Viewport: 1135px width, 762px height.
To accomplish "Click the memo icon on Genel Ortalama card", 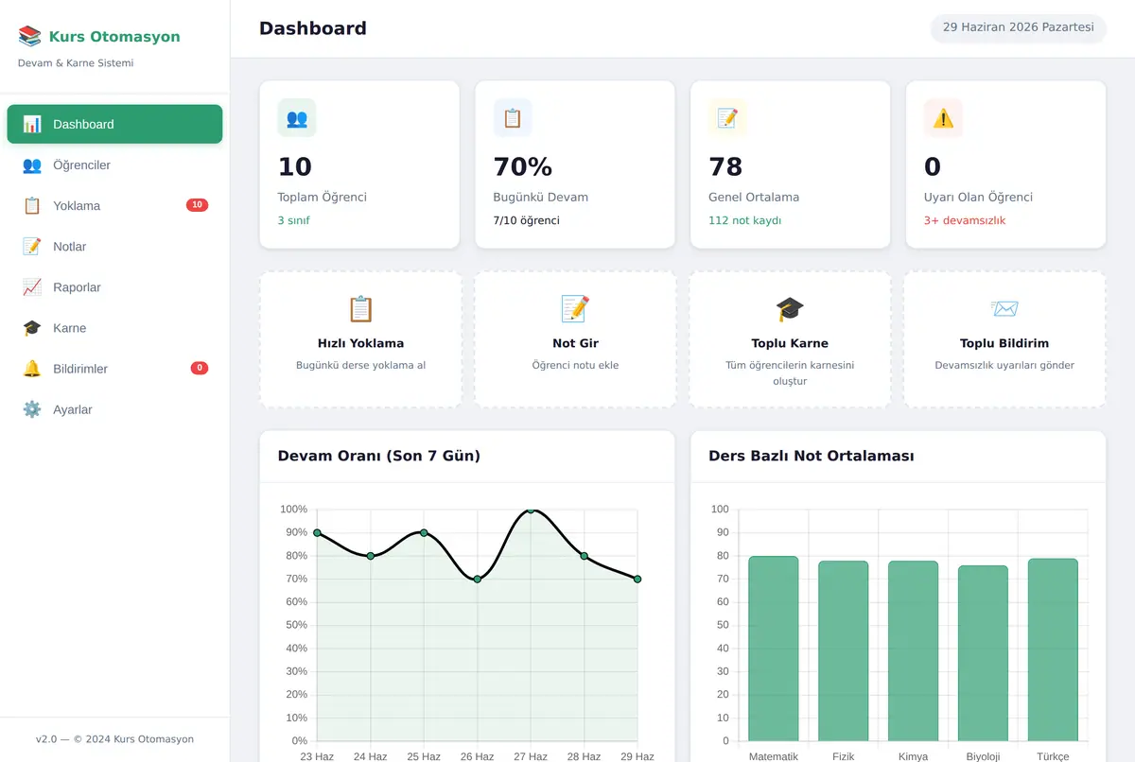I will (x=727, y=118).
